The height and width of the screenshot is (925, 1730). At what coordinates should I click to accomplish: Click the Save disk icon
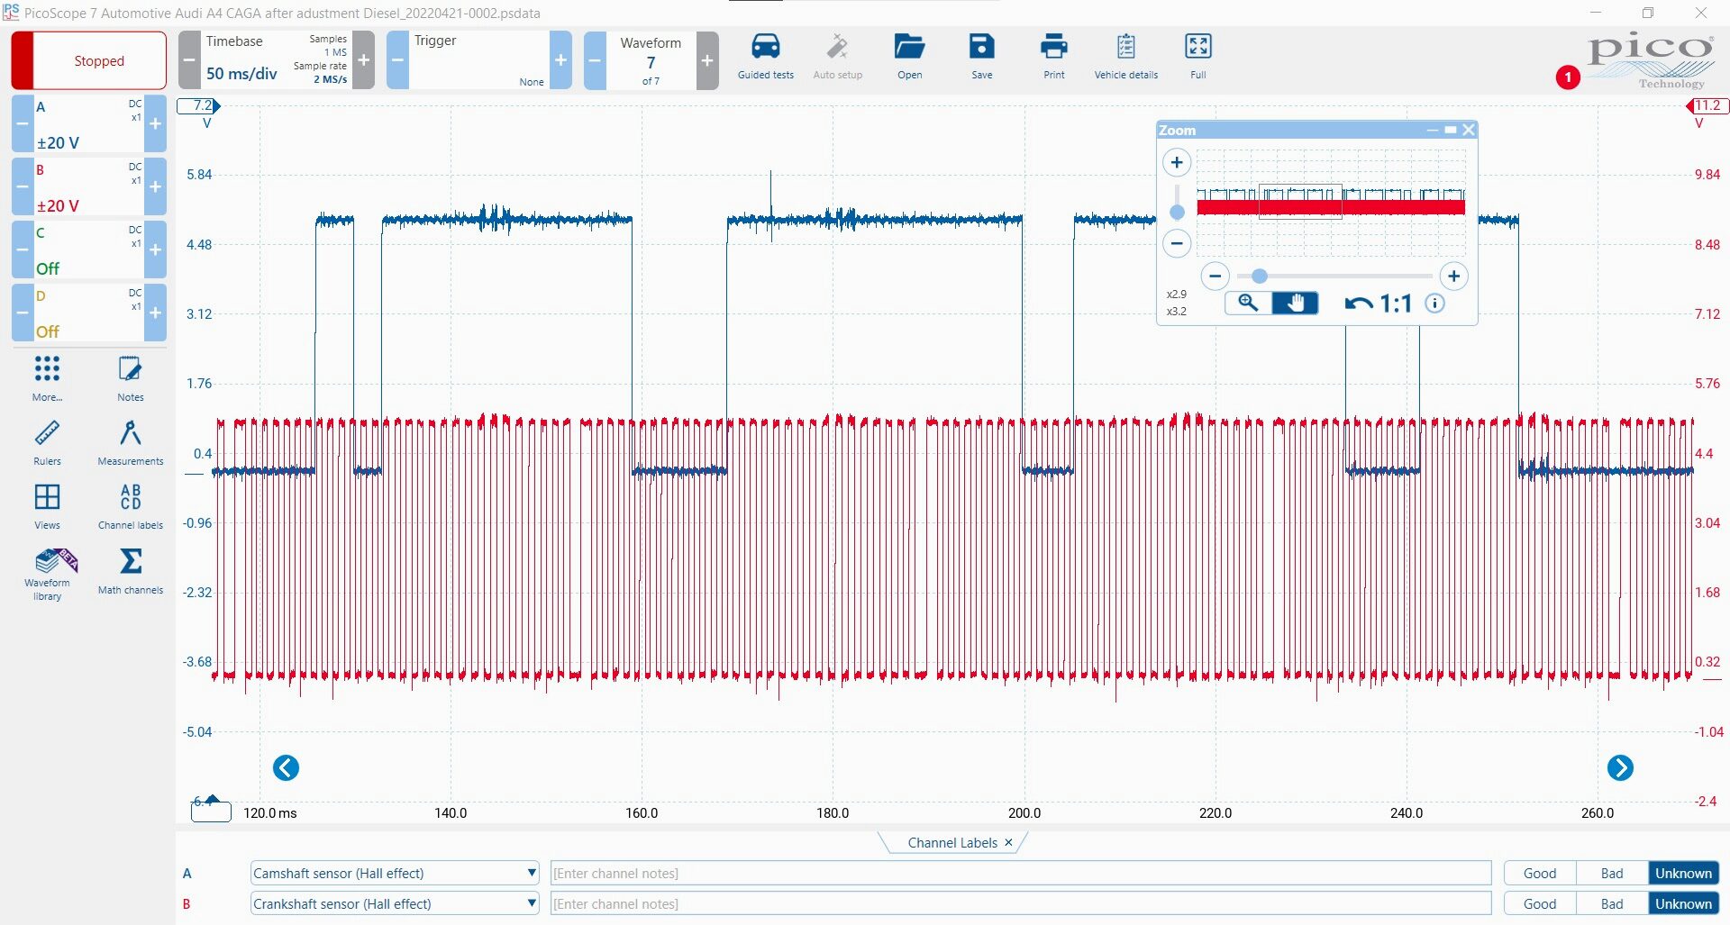[981, 47]
